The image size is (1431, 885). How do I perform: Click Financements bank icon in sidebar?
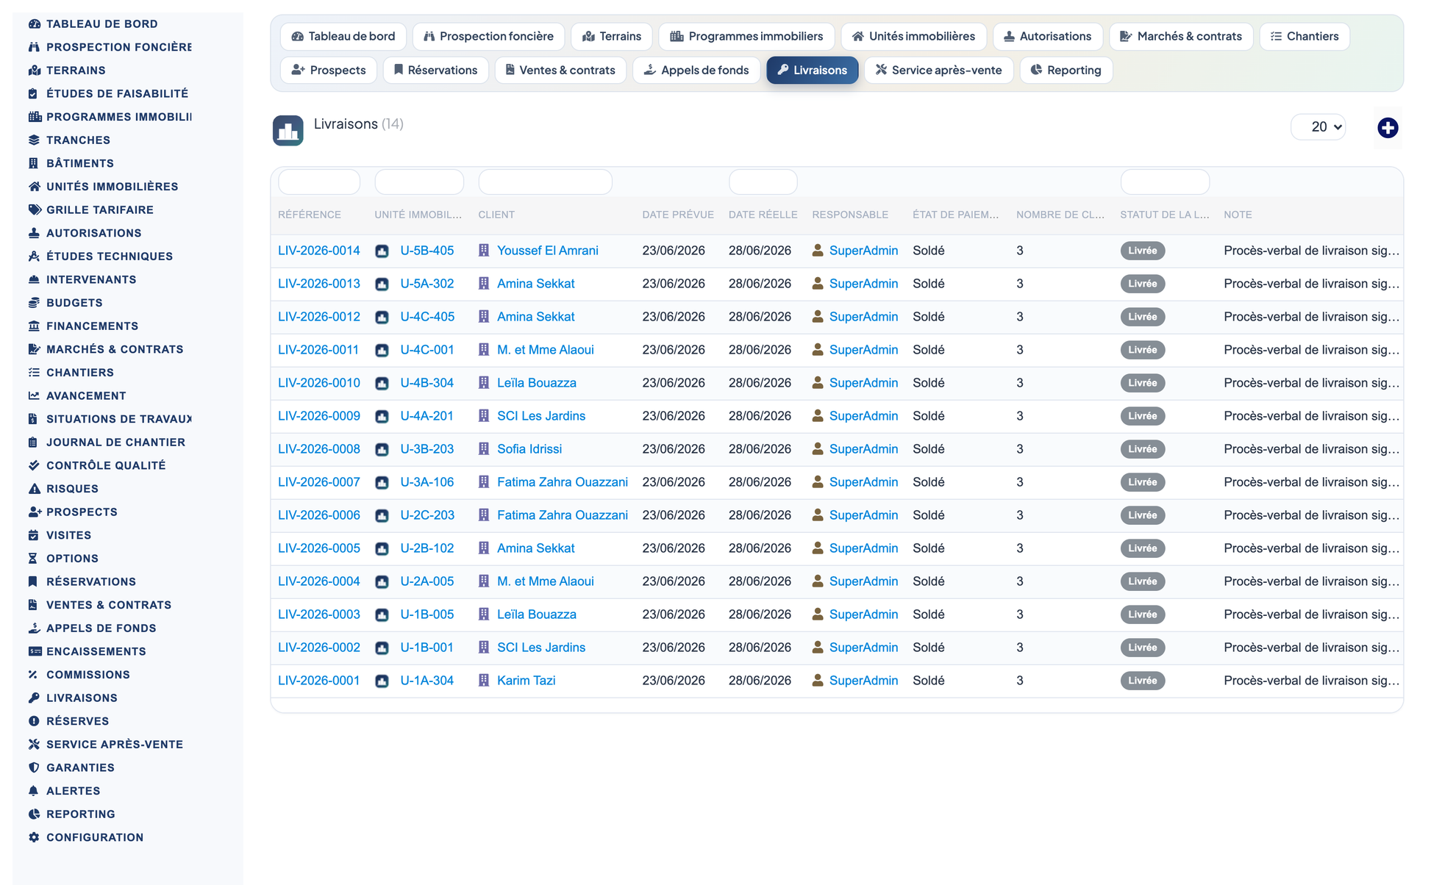[x=34, y=326]
